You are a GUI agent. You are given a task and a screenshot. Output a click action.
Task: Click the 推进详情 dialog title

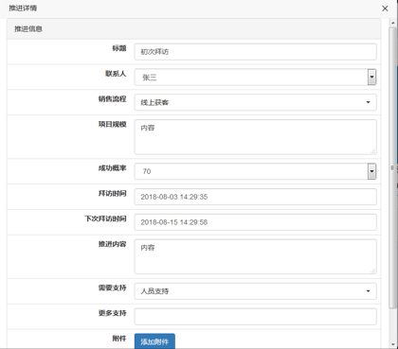click(23, 9)
